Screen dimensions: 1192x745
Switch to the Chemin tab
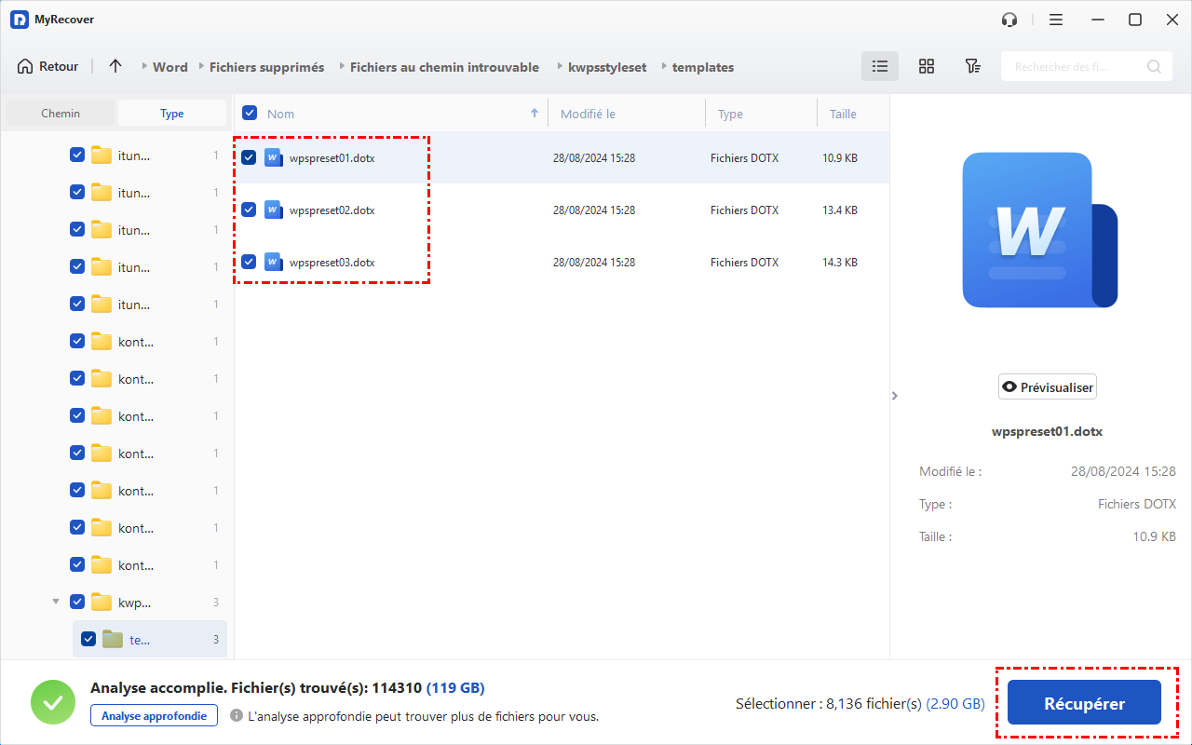click(61, 114)
